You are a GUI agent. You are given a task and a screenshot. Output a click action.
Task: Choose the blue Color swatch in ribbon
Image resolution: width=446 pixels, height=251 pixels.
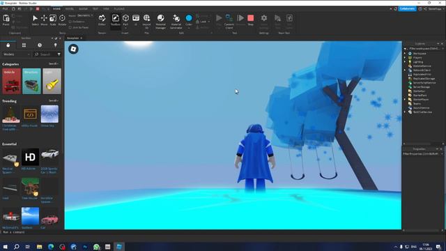(189, 18)
